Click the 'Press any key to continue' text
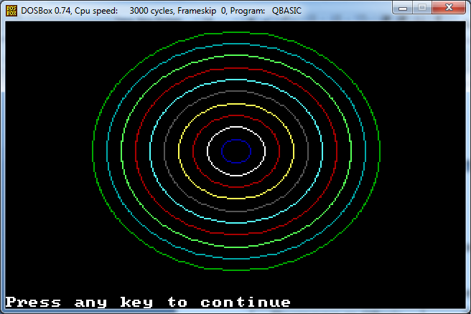 click(x=148, y=302)
